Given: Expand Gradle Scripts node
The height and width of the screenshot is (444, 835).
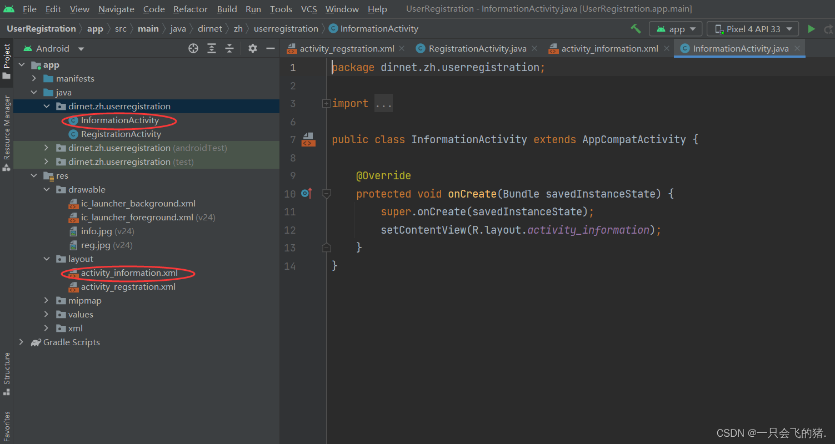Looking at the screenshot, I should (x=22, y=342).
